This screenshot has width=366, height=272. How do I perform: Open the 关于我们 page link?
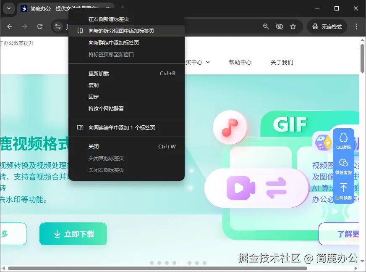(282, 61)
